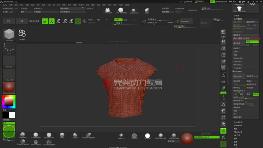
Task: Click the ZRemesher button in the top shelf
Action: click(x=185, y=21)
